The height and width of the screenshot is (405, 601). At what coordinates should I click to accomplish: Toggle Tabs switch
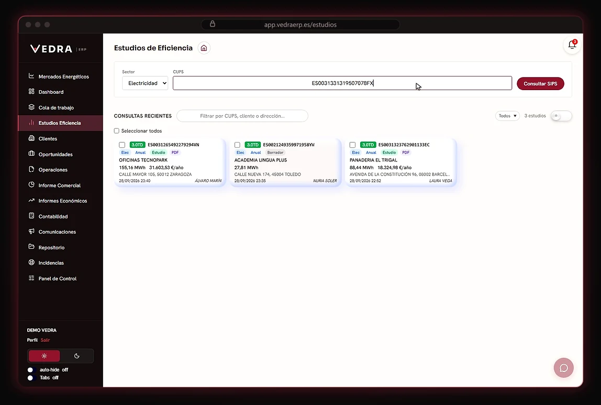(31, 378)
